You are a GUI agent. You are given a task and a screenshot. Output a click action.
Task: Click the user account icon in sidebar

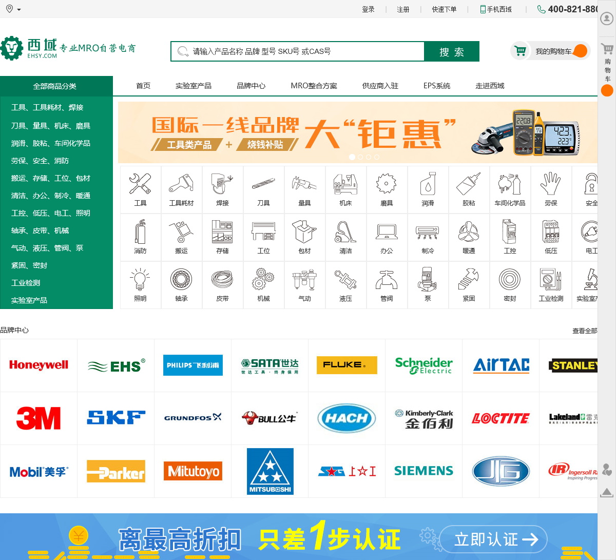point(607,19)
